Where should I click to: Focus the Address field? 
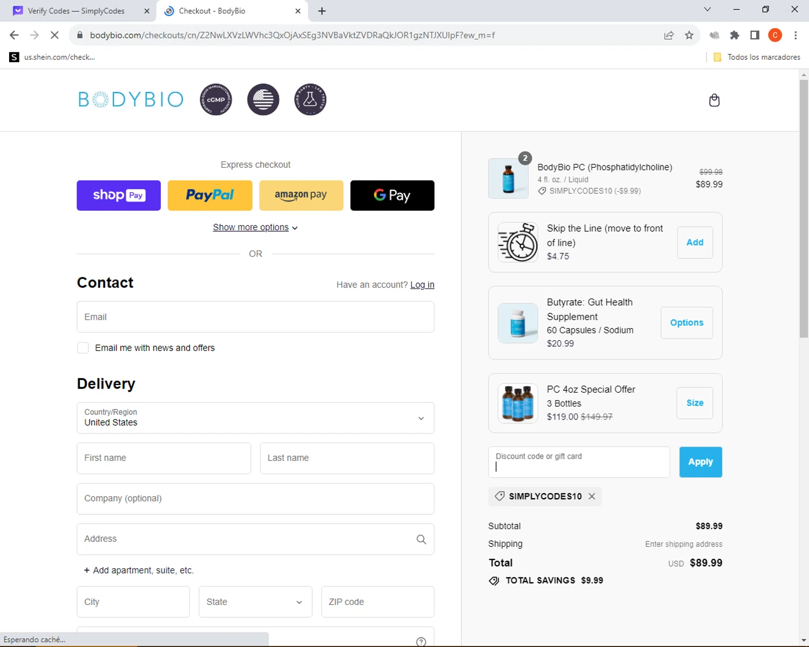pos(256,539)
